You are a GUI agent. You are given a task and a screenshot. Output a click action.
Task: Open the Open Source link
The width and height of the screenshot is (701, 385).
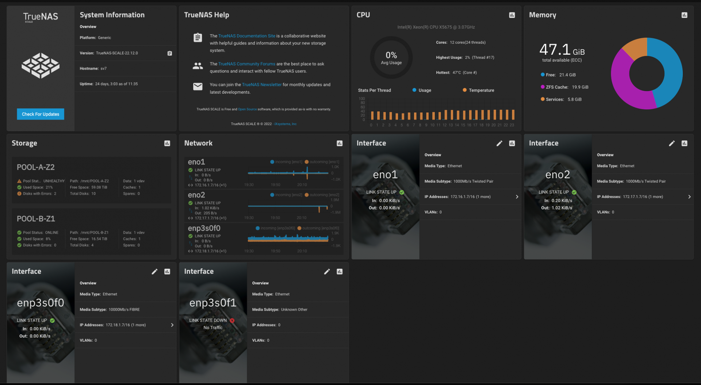pos(247,109)
